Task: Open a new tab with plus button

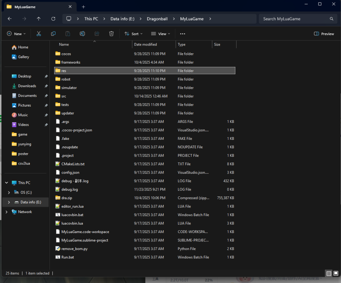Action: click(x=83, y=7)
